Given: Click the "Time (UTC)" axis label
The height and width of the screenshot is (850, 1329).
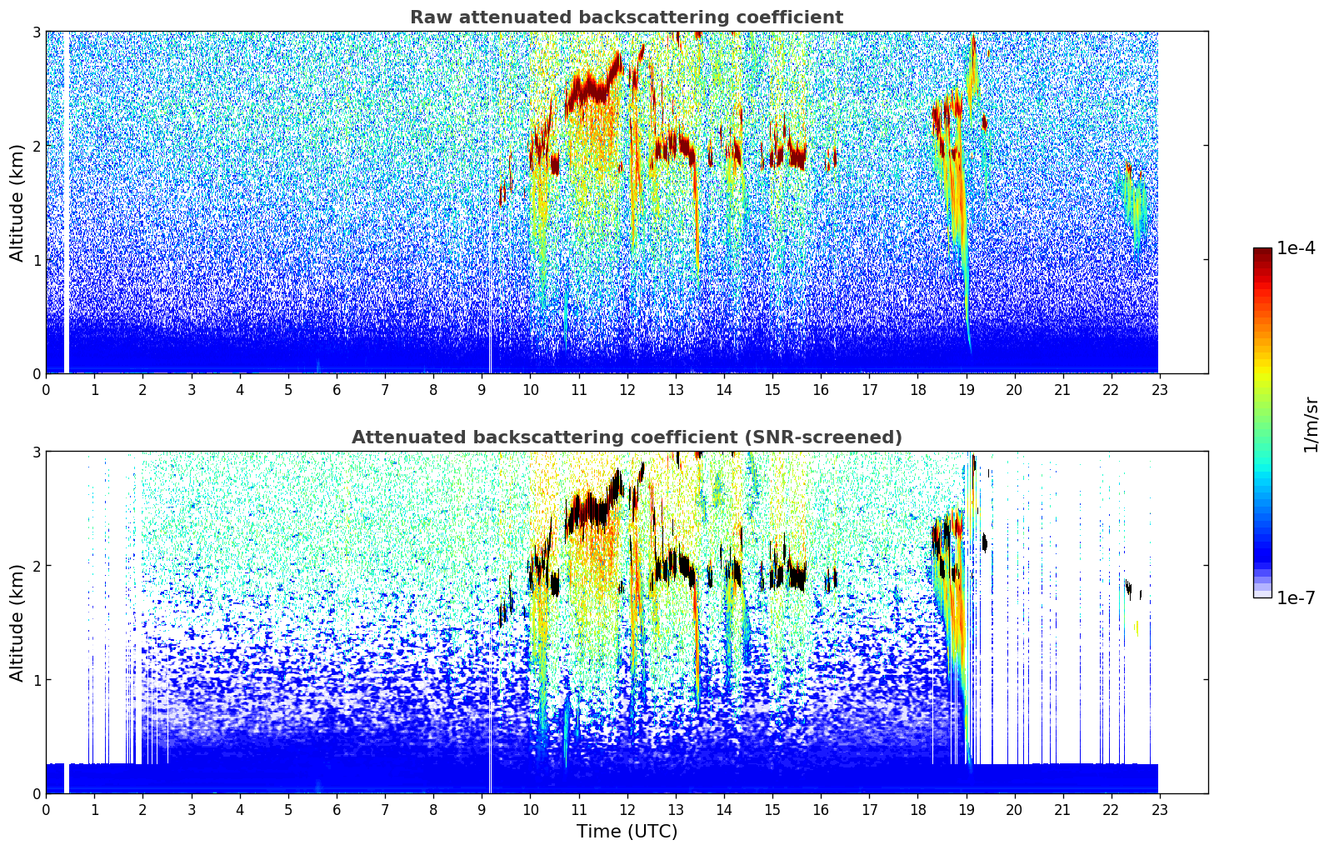Looking at the screenshot, I should (627, 832).
